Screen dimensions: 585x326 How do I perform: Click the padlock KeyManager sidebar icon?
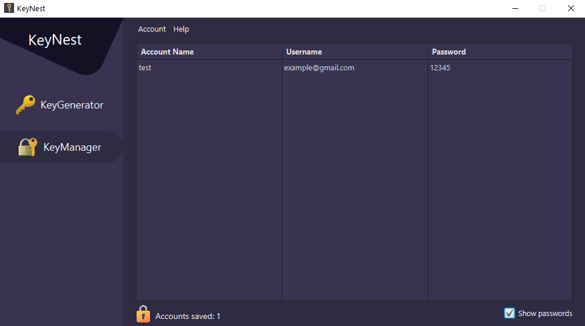[28, 147]
